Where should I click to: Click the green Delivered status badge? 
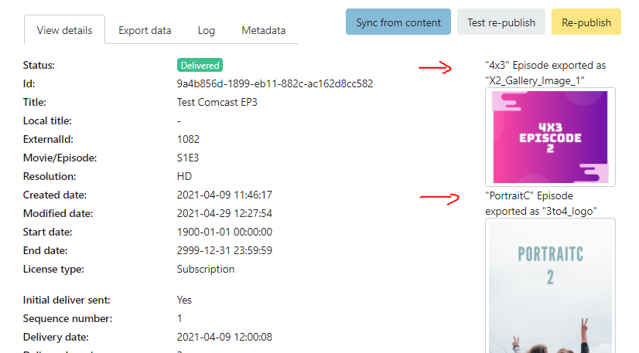pos(200,66)
